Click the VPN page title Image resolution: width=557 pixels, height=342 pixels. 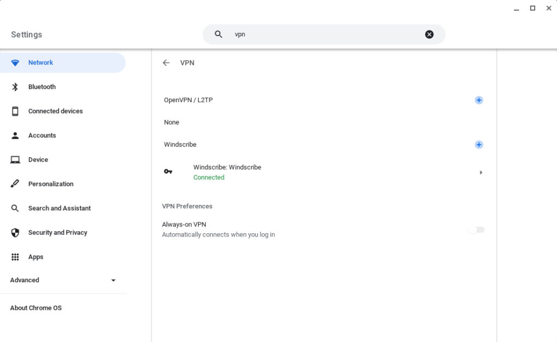[x=187, y=63]
